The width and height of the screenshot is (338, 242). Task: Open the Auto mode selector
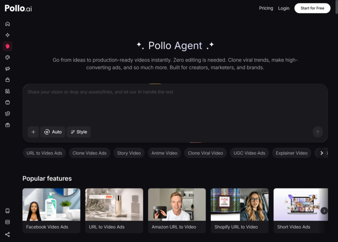[x=53, y=132]
